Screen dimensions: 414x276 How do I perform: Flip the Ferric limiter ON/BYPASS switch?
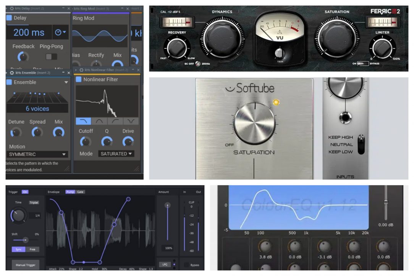pyautogui.click(x=362, y=64)
